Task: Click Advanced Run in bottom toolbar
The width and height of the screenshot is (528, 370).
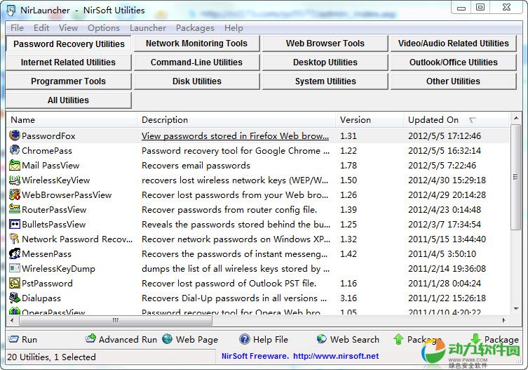Action: coord(121,339)
